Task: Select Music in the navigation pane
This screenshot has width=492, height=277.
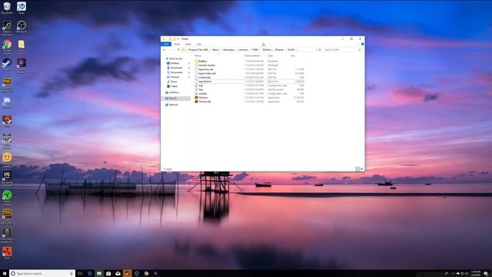Action: tap(174, 82)
